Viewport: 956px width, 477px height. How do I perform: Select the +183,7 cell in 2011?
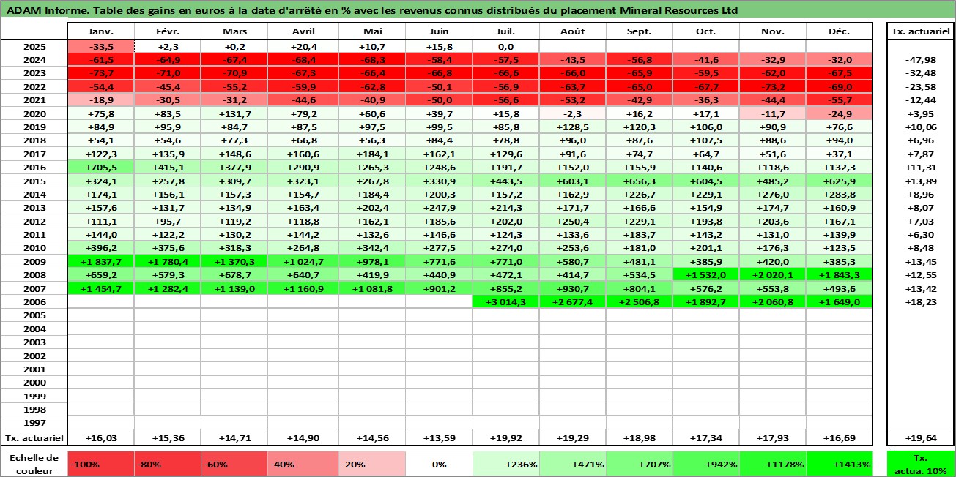coord(640,235)
